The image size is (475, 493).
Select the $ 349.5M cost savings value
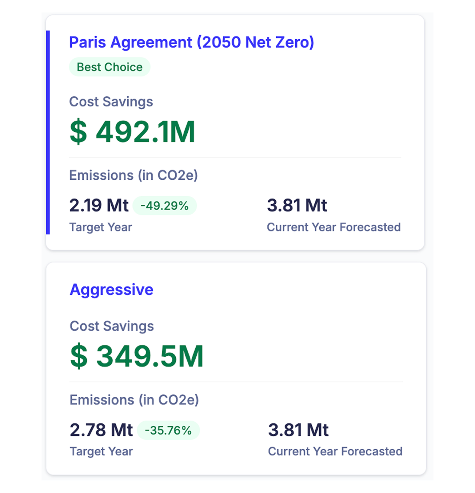(x=137, y=356)
